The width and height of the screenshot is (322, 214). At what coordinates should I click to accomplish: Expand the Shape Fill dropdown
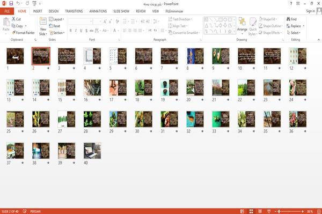point(268,19)
